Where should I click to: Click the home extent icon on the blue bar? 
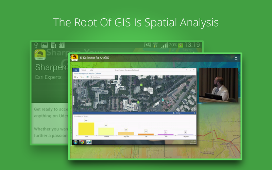click(x=173, y=113)
